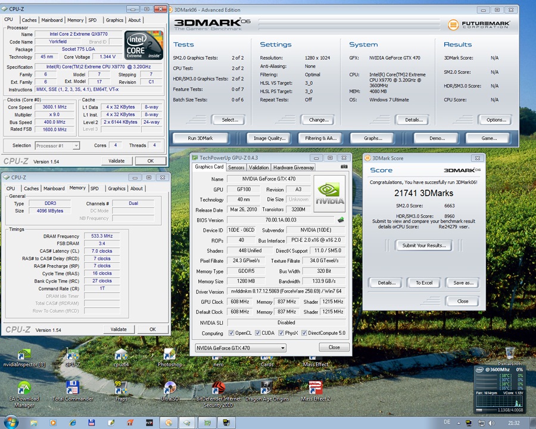Open Windows Explorer from the taskbar
Image resolution: width=536 pixels, height=429 pixels.
pos(33,423)
